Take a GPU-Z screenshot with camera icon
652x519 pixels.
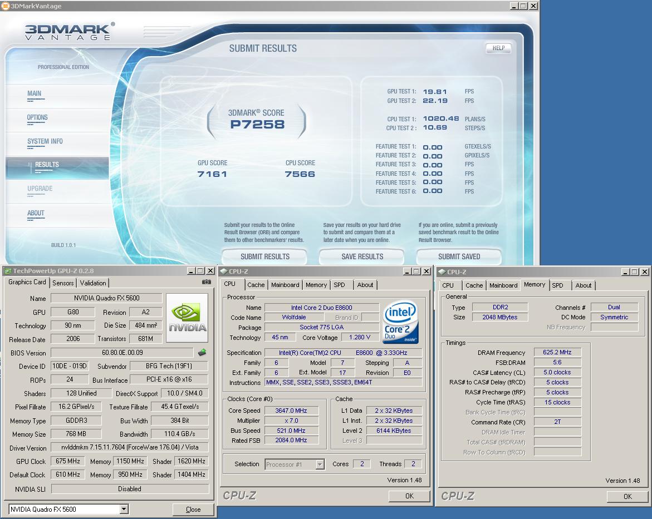click(206, 281)
